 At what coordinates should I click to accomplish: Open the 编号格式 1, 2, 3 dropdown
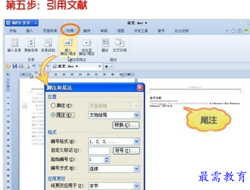coord(136,141)
